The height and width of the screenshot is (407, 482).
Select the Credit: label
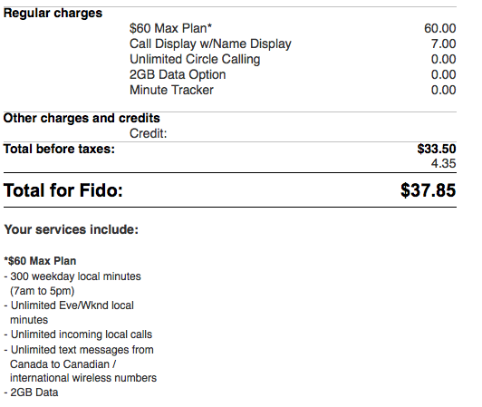click(x=148, y=133)
